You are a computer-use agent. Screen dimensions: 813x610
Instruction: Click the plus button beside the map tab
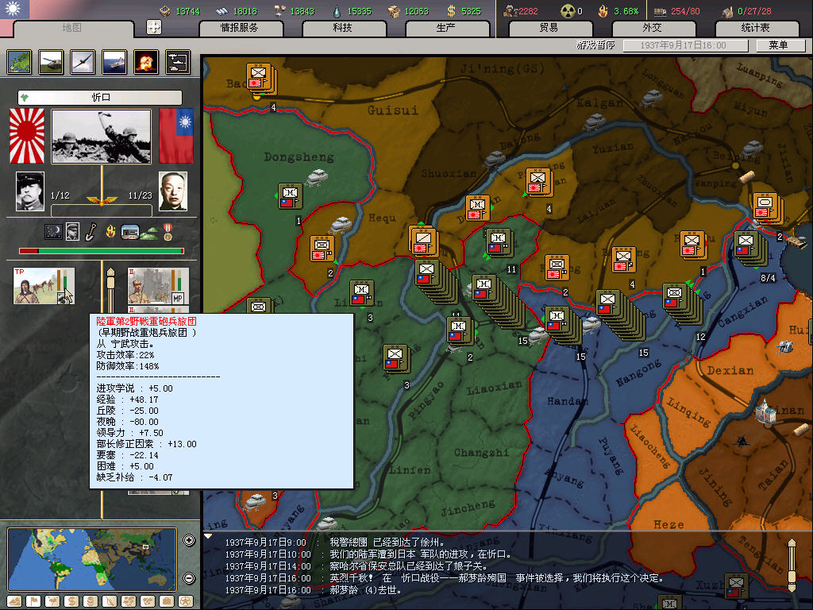(x=154, y=27)
